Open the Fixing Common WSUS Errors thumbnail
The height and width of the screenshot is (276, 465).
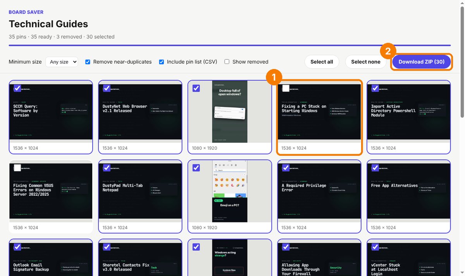51,191
